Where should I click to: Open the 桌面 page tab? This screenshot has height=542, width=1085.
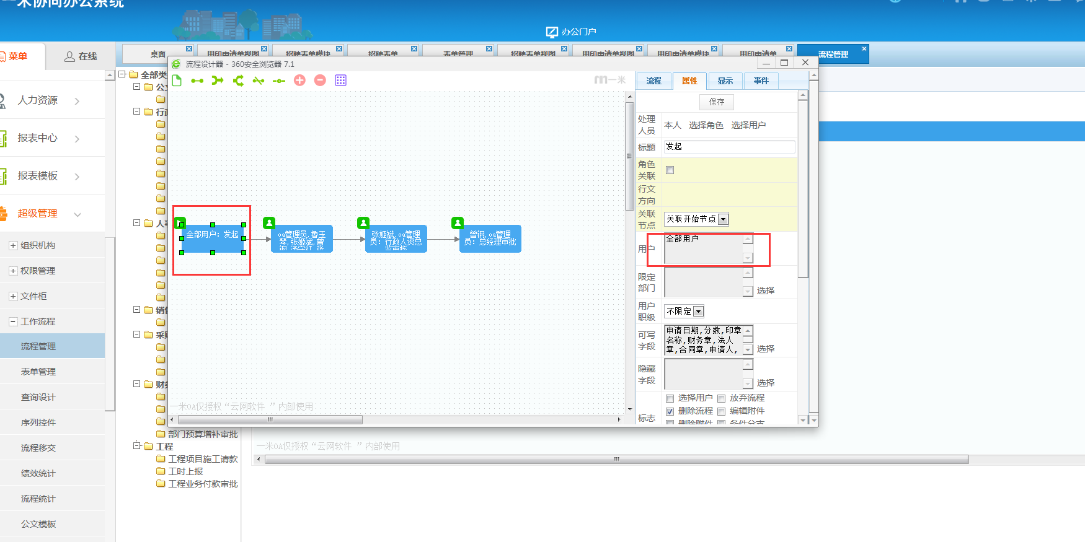[158, 54]
